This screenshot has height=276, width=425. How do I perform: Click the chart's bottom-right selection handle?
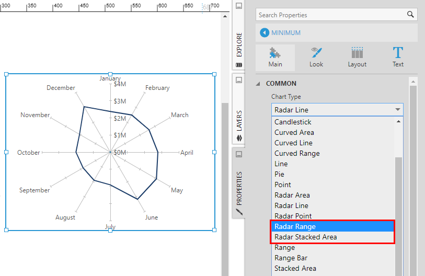pyautogui.click(x=214, y=230)
